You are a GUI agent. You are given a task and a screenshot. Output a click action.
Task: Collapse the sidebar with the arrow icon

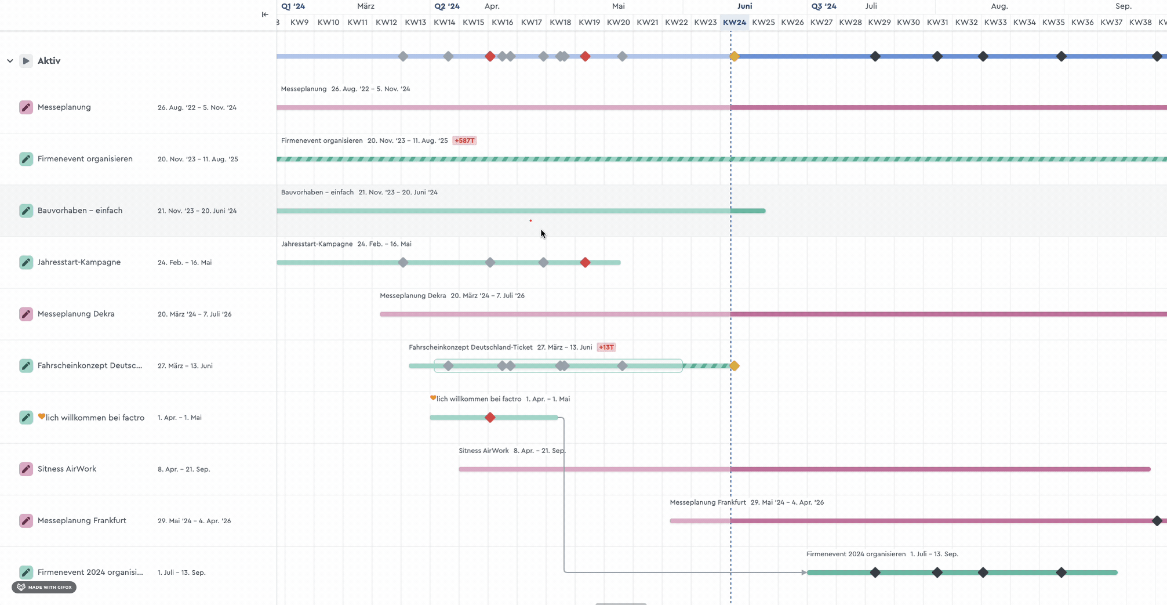(x=265, y=15)
